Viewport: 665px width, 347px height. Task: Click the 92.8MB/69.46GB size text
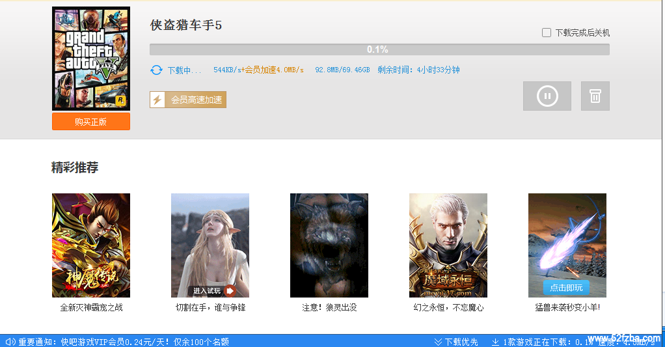coord(342,70)
